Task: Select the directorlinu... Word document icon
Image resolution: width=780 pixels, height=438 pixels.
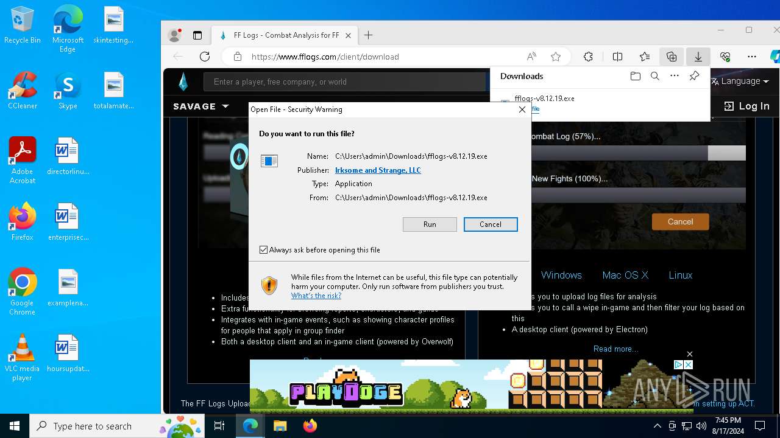Action: [68, 156]
